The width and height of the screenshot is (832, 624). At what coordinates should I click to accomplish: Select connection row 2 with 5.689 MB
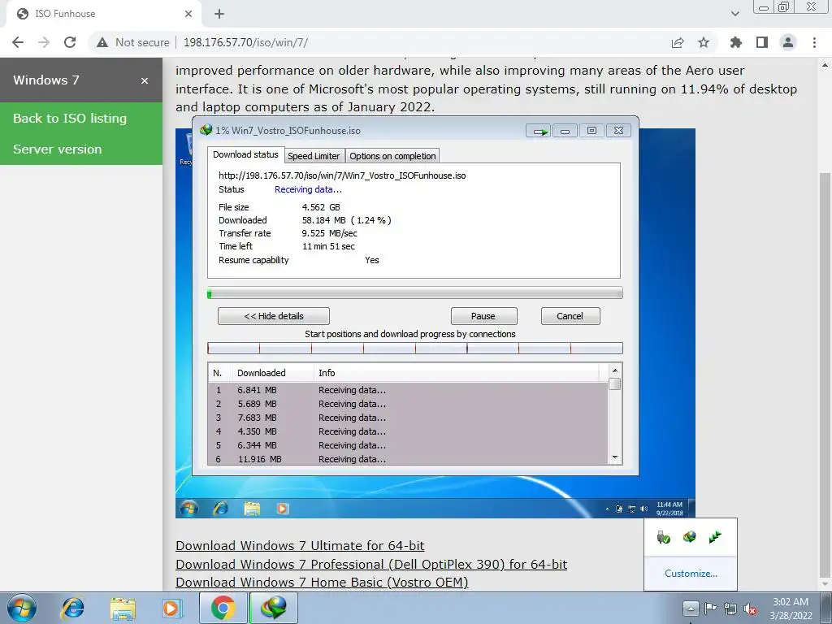pos(408,404)
